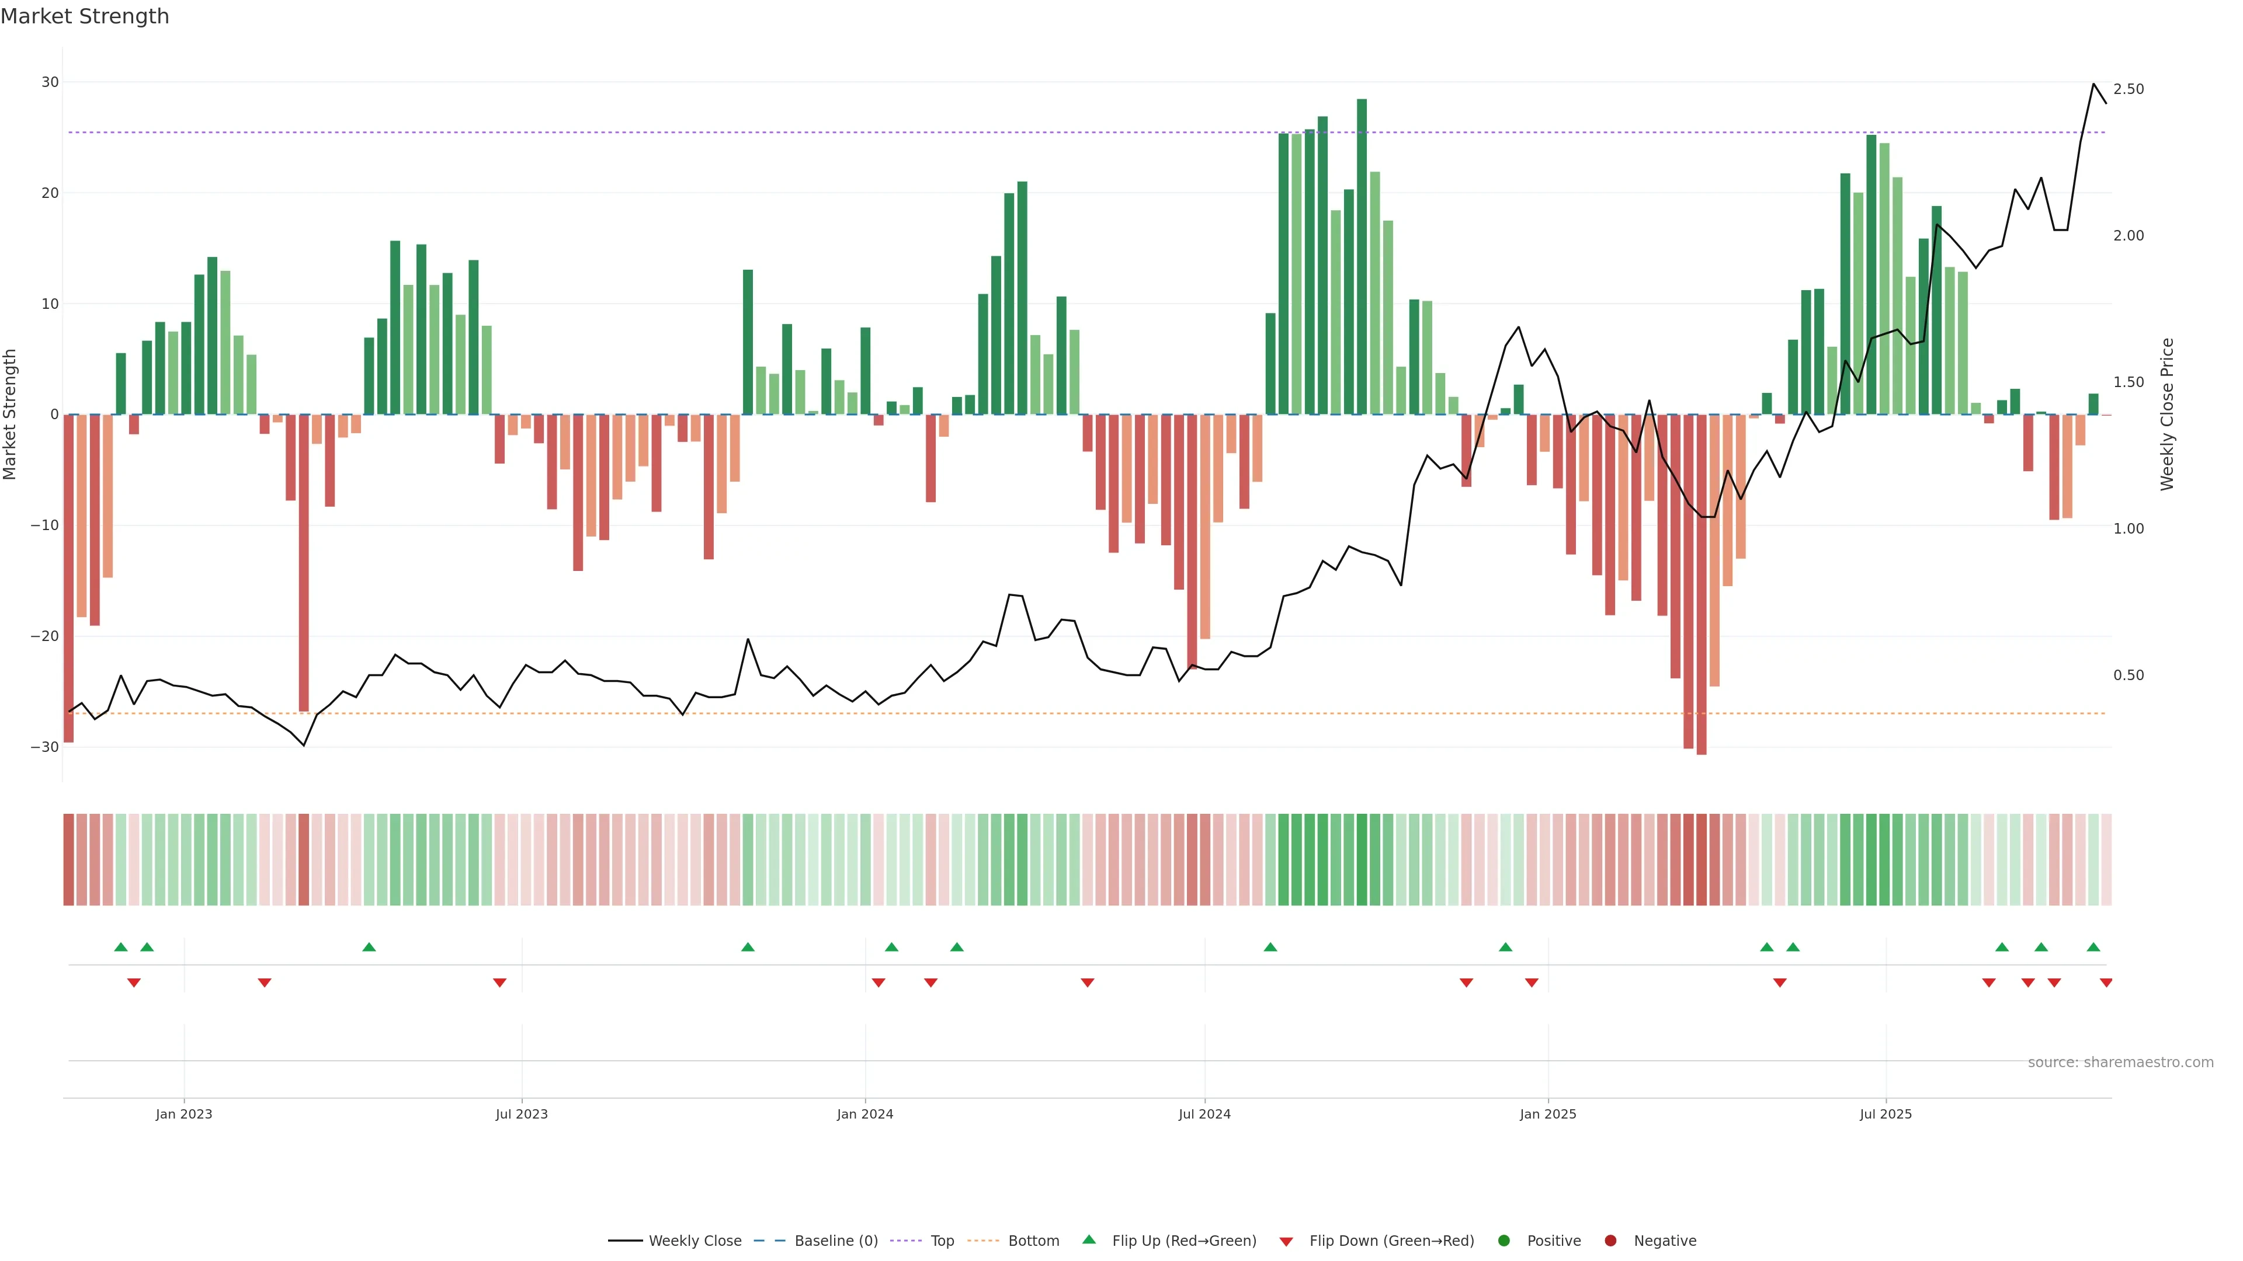Click the Market Strength chart title

tap(85, 16)
